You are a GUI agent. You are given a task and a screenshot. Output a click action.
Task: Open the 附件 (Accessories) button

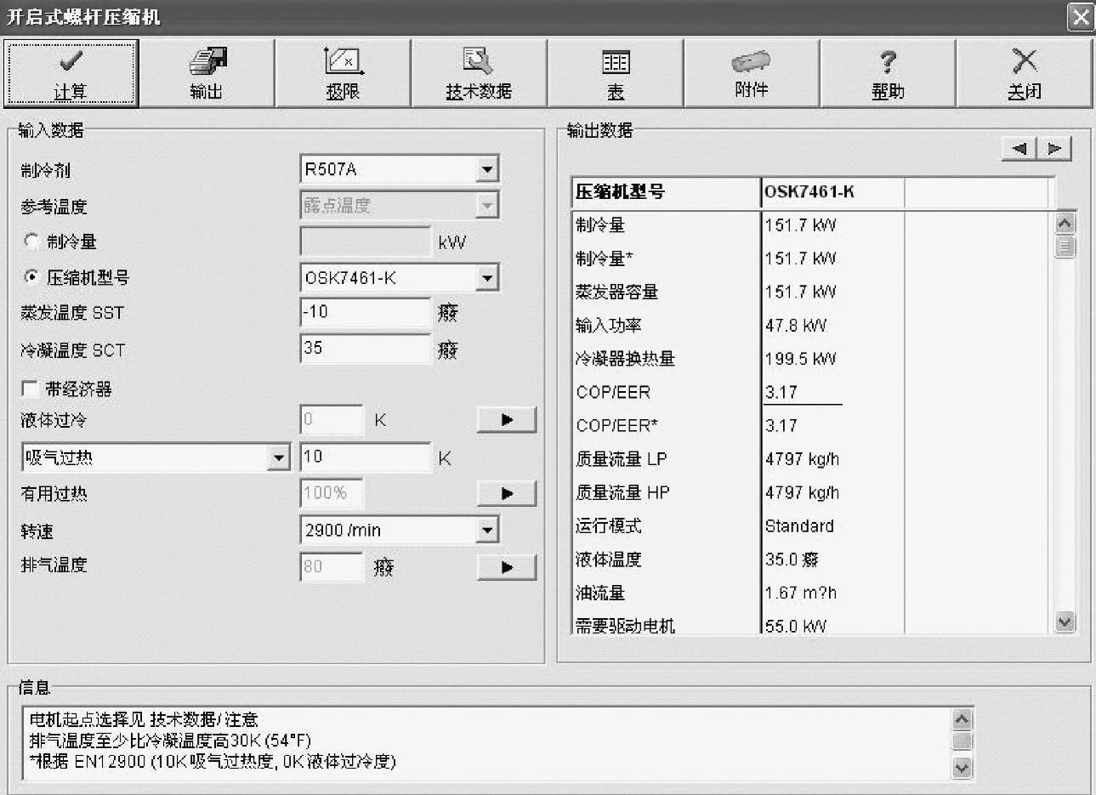[752, 74]
